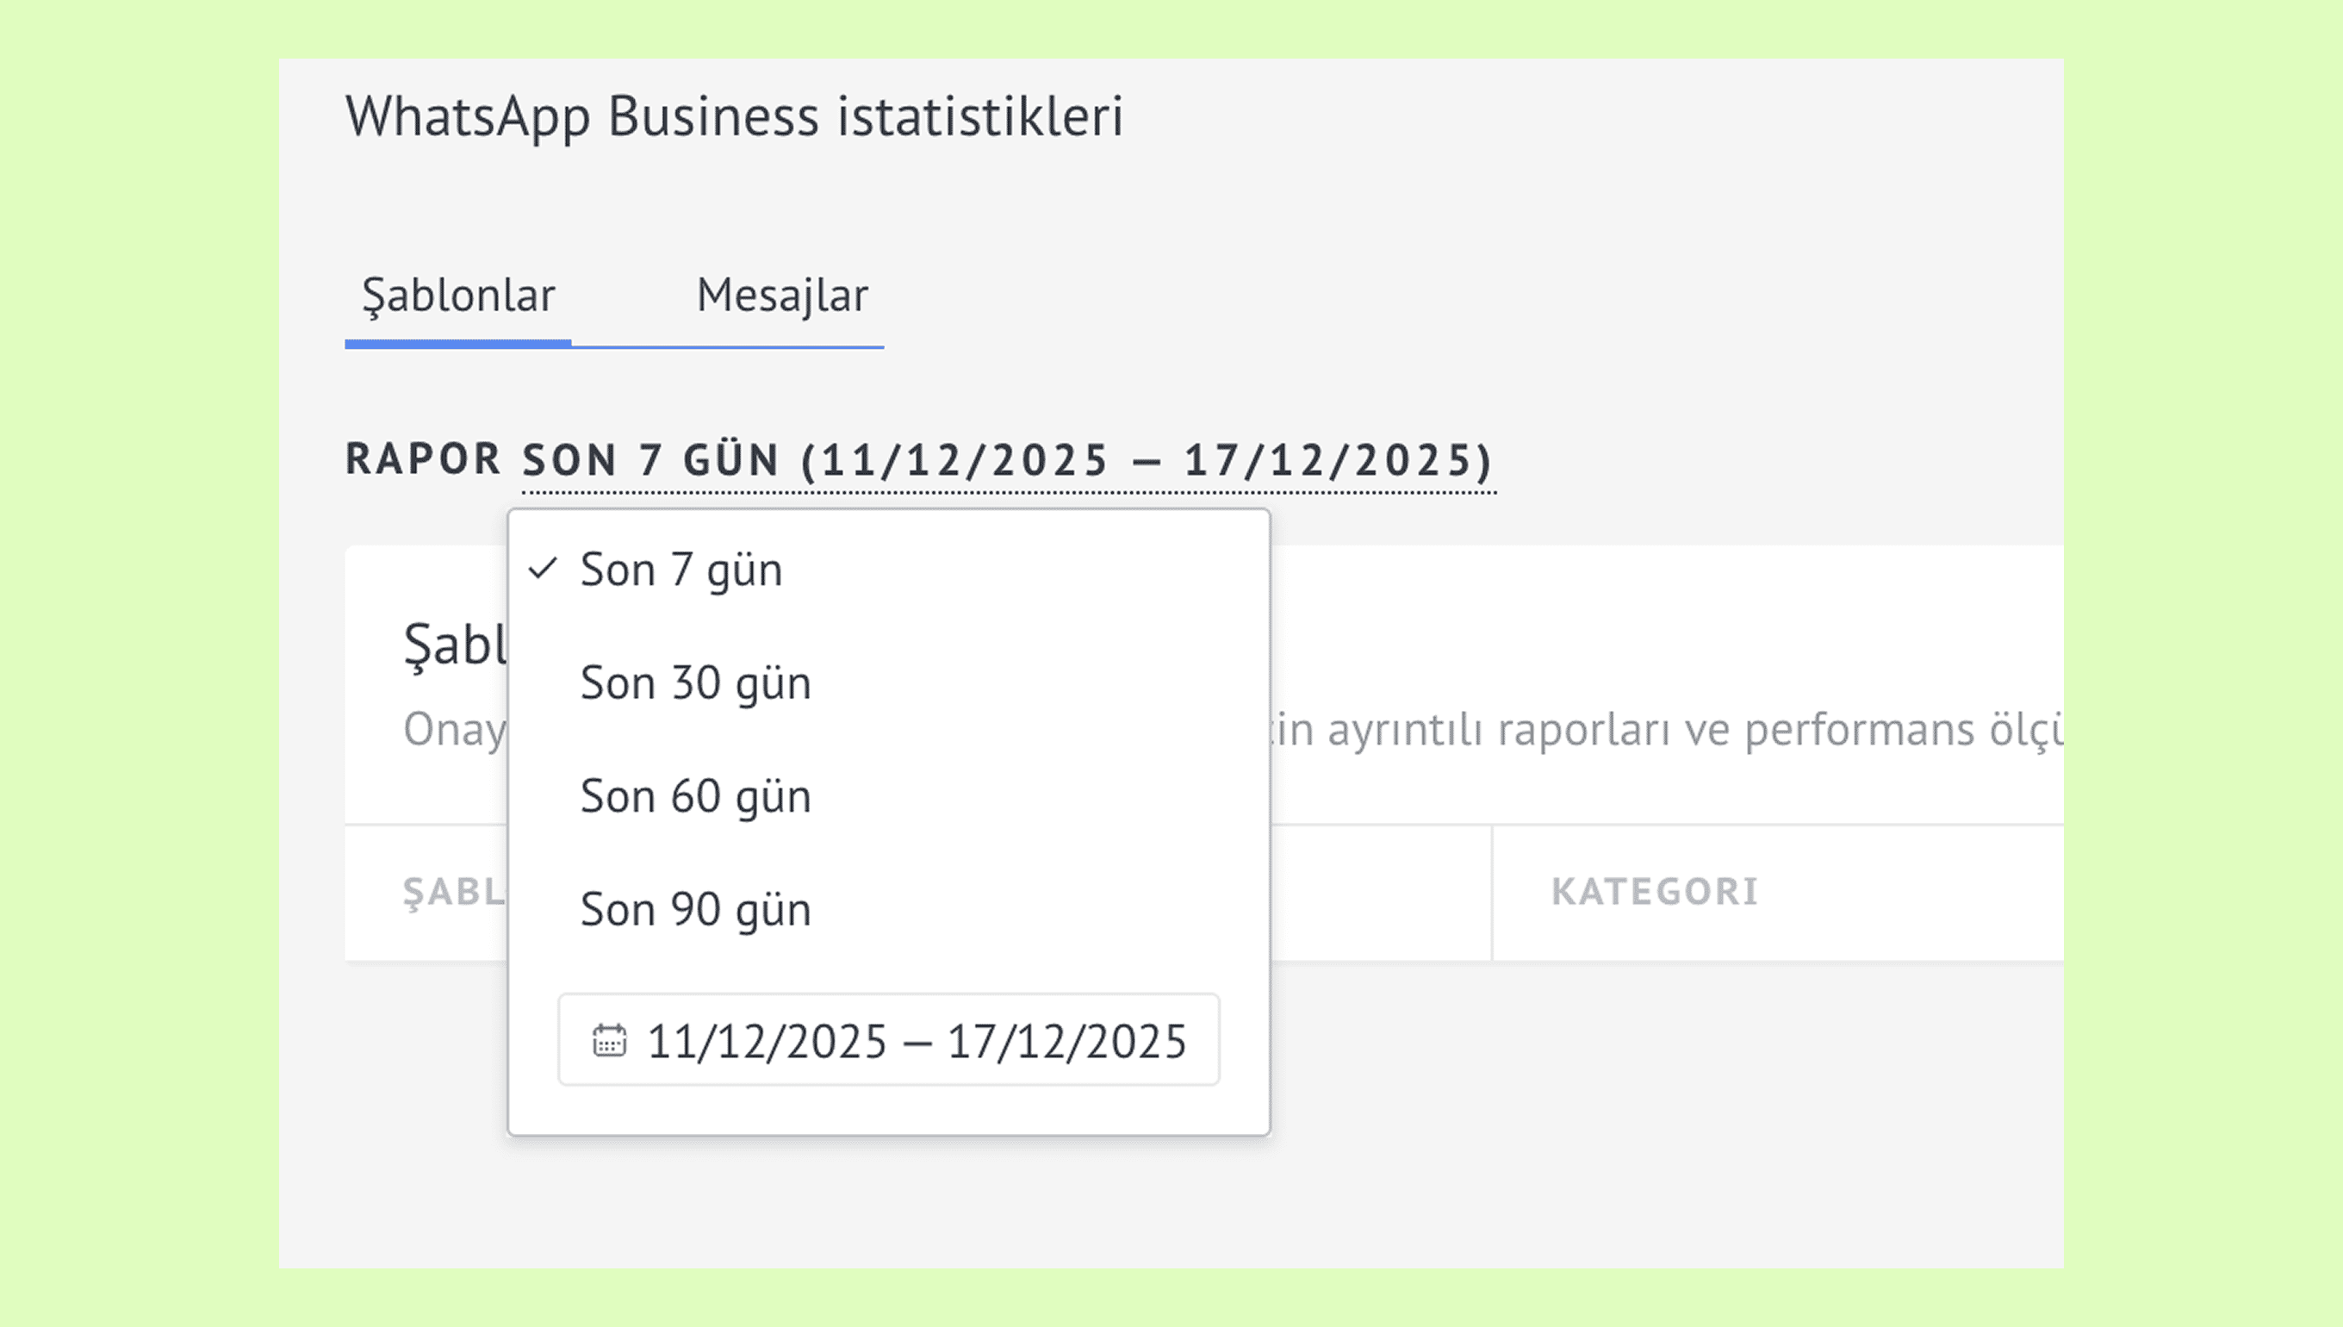Choose Son 30 gün from the list
This screenshot has width=2343, height=1327.
click(x=695, y=683)
